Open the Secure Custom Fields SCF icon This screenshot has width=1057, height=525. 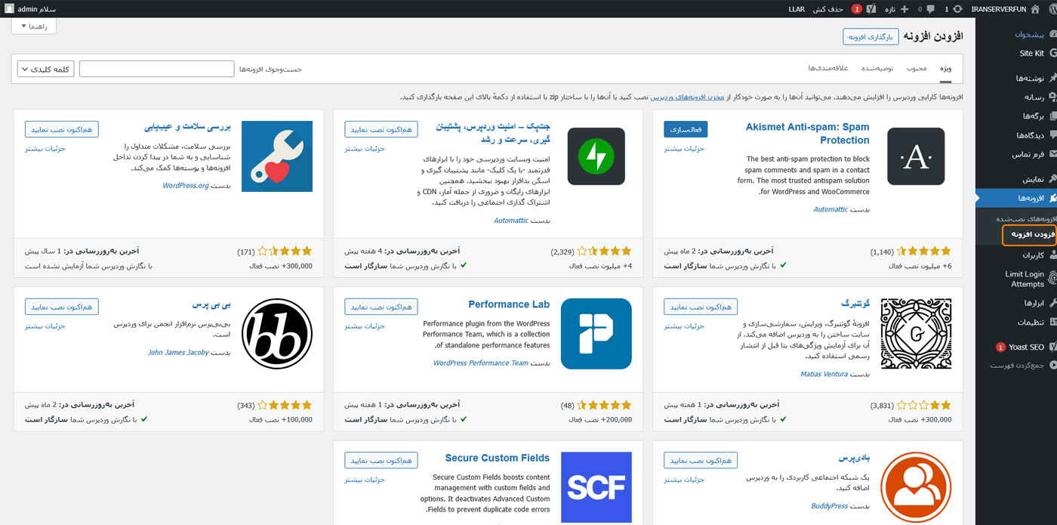596,487
